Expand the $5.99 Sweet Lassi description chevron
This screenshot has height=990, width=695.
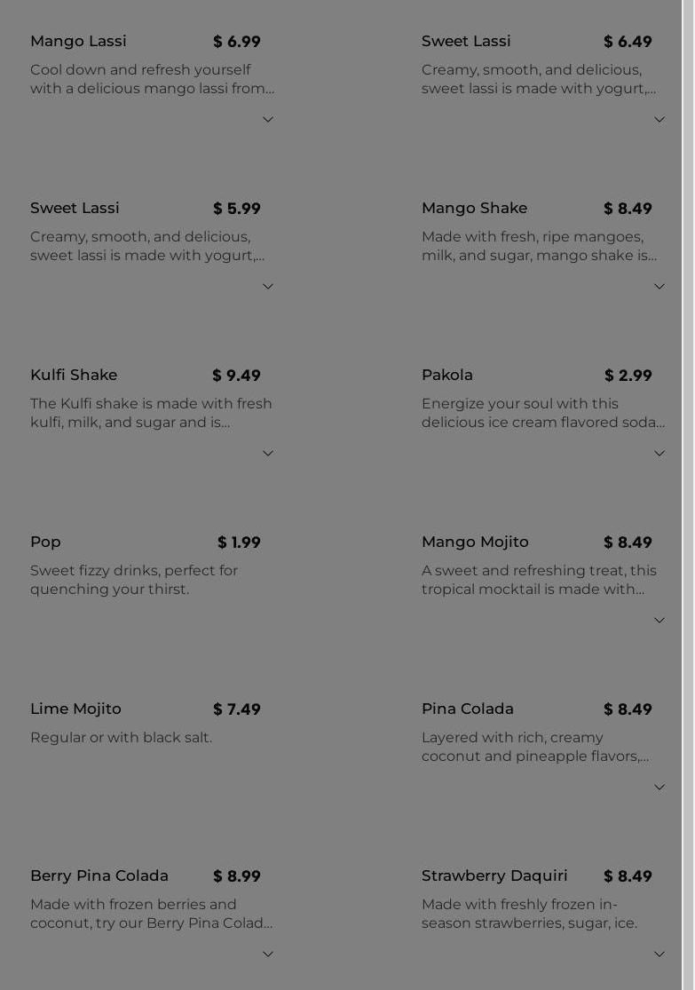tap(267, 287)
